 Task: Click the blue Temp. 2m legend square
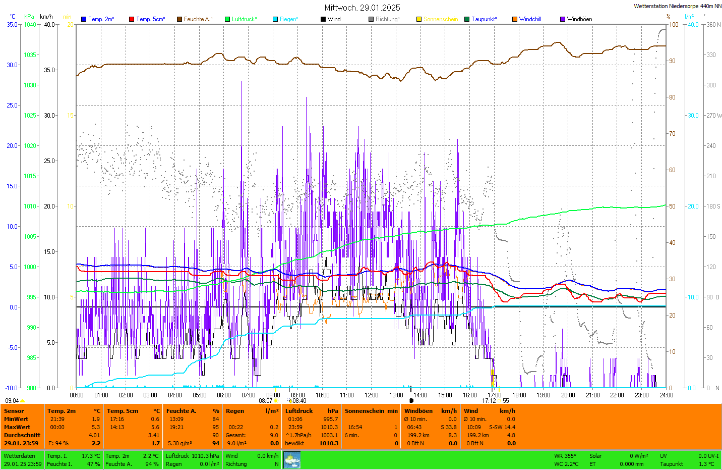pyautogui.click(x=84, y=19)
